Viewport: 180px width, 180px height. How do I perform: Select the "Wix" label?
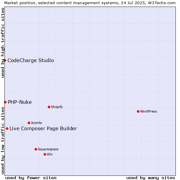click(50, 154)
